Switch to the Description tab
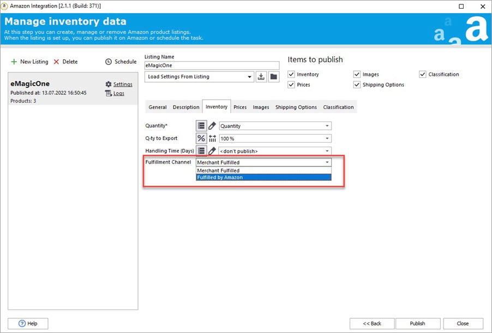This screenshot has width=492, height=333. (x=186, y=107)
